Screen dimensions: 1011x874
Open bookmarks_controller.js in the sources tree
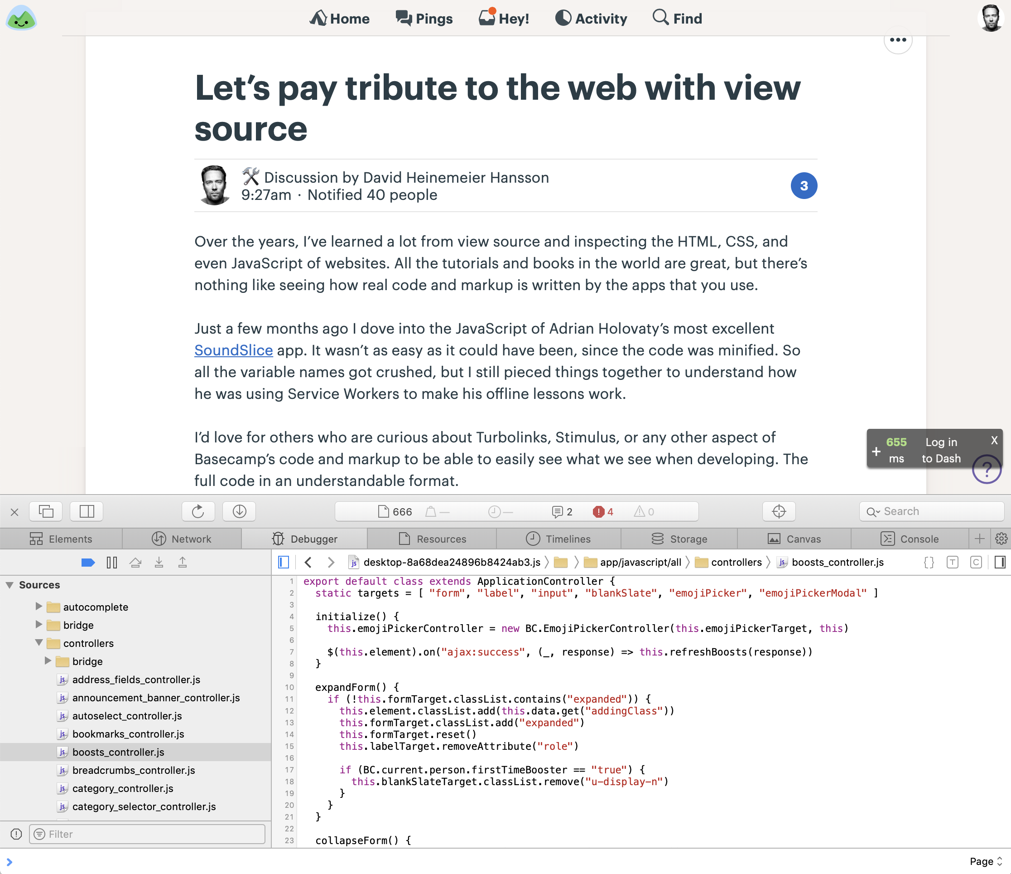128,734
